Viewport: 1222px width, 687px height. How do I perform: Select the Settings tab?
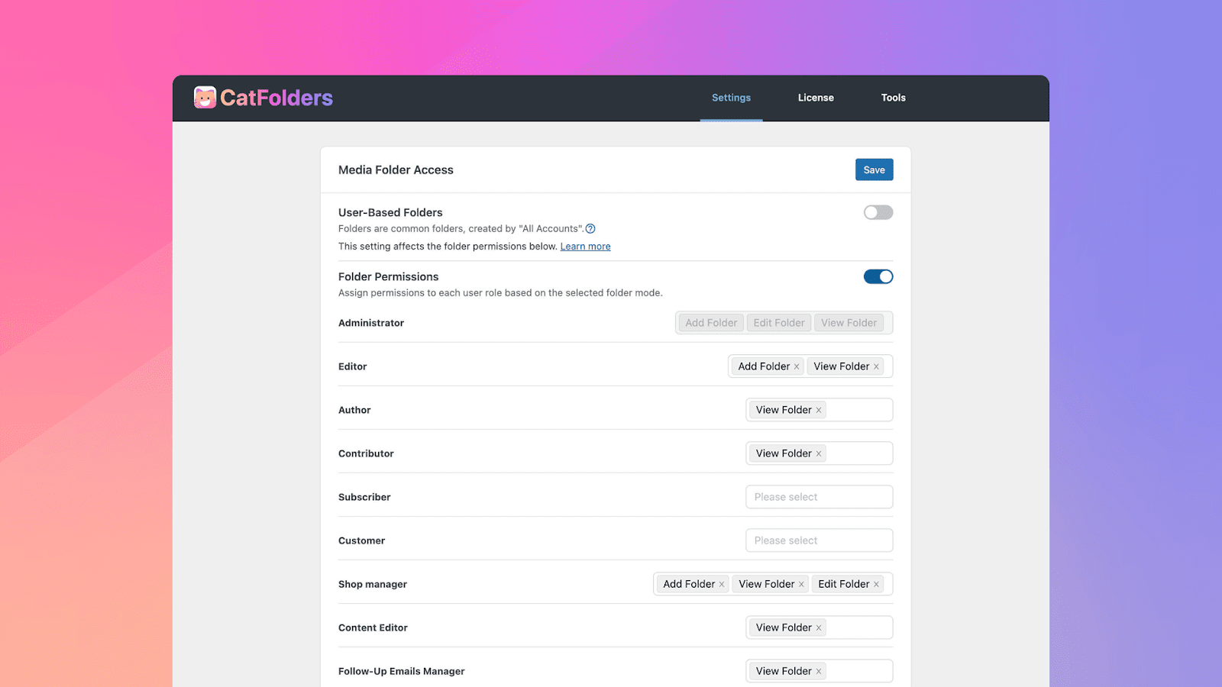(731, 98)
